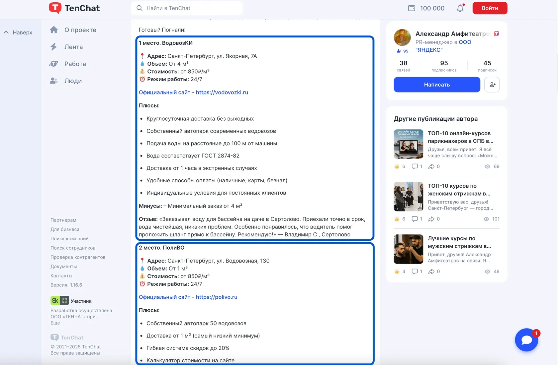Toggle like on the ТОП-10 онлайн-курсов post
This screenshot has width=558, height=365.
[397, 166]
